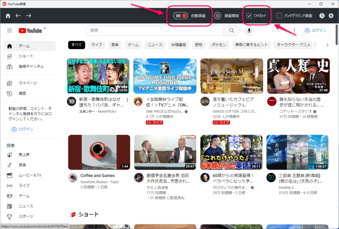Open the Sunshine Illusion - Topic channel link

[100, 182]
